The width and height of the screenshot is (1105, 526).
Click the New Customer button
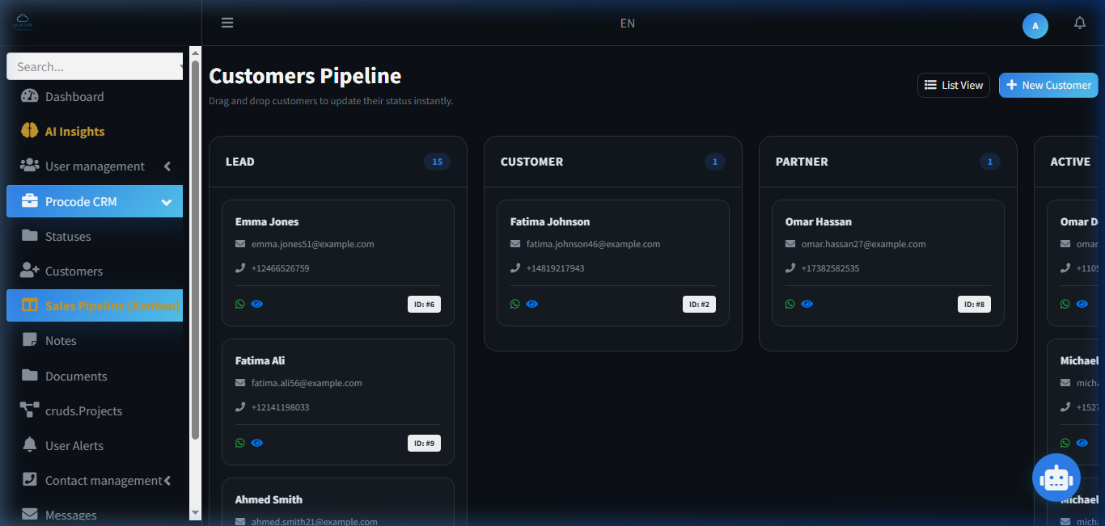pos(1048,85)
